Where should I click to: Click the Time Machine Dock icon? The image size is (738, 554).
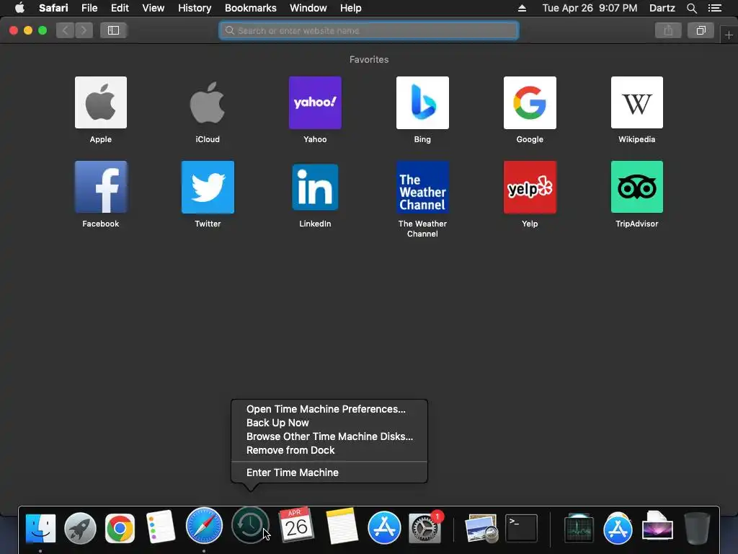250,525
